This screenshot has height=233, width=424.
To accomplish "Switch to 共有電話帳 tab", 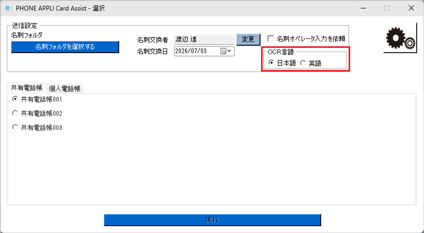I will click(x=27, y=88).
